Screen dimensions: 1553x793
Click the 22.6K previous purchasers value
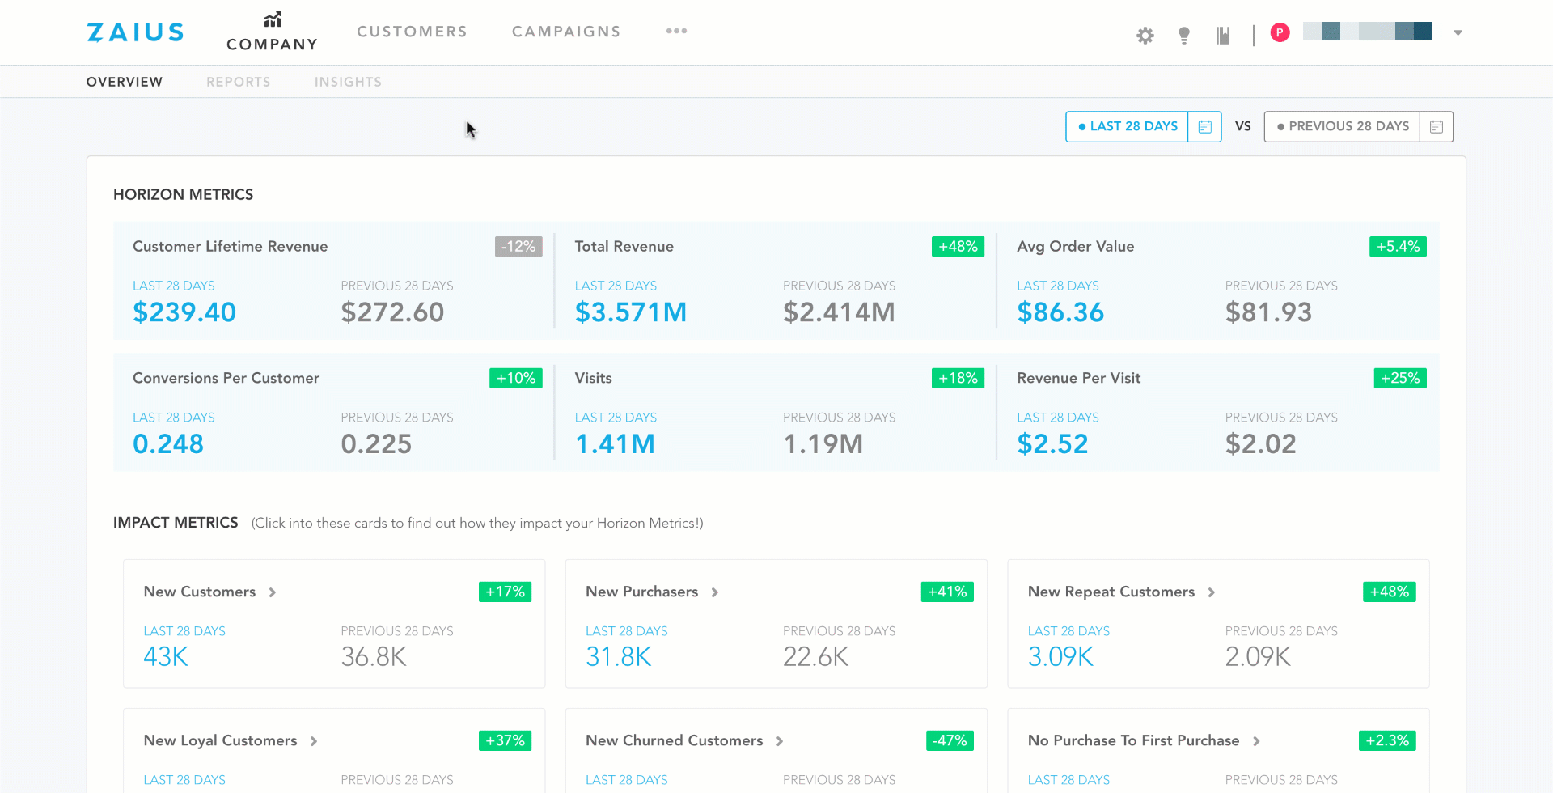click(815, 657)
